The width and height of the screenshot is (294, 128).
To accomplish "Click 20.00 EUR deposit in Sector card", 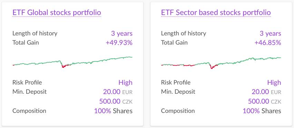I will 266,92.
